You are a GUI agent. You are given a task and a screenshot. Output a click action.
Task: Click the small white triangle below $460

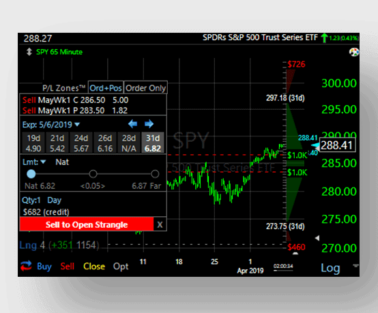tap(295, 253)
